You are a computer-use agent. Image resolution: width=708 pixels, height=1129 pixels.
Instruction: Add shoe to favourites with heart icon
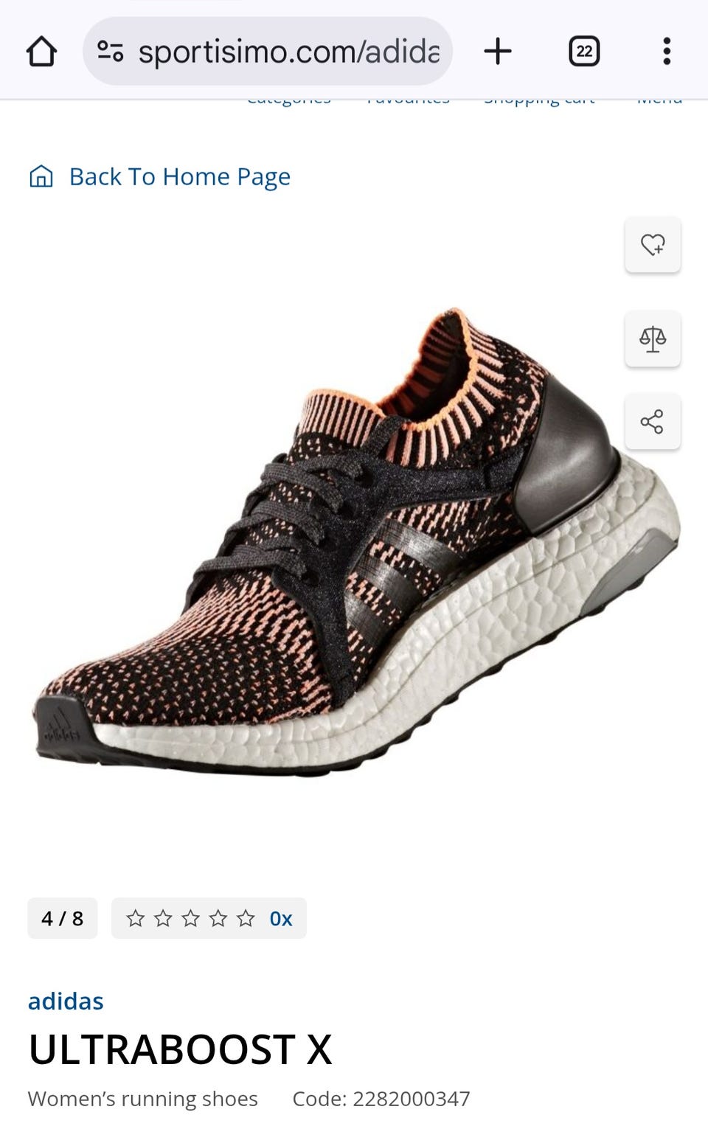[653, 245]
